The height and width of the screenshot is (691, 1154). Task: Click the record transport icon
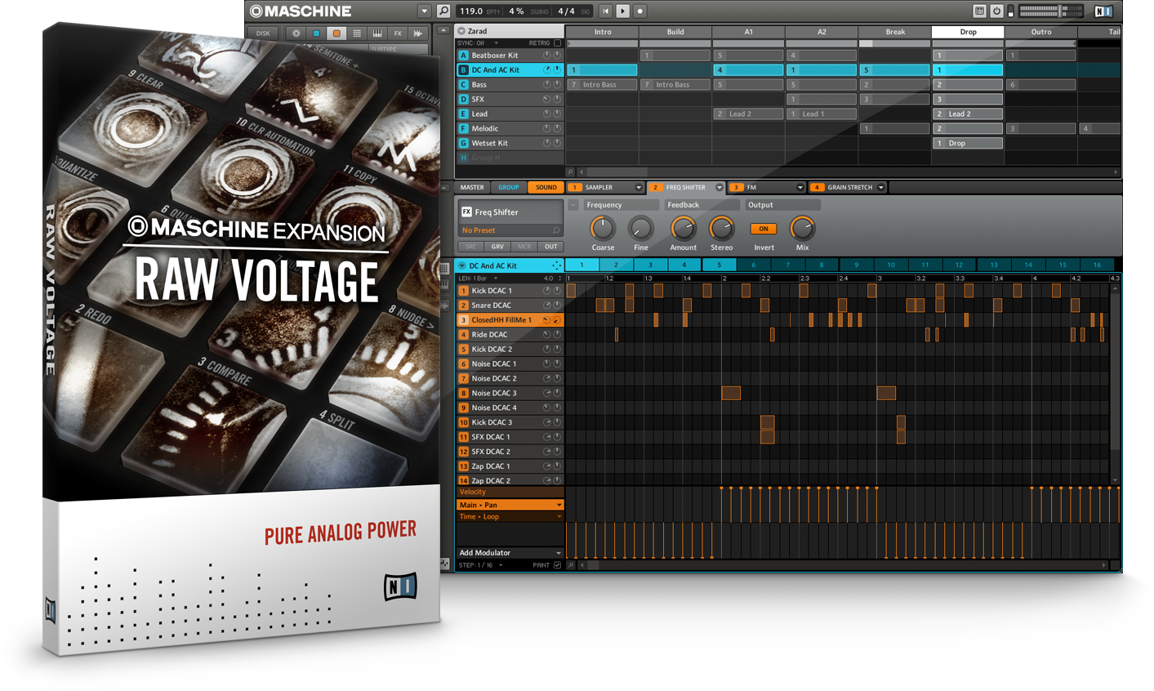(641, 11)
